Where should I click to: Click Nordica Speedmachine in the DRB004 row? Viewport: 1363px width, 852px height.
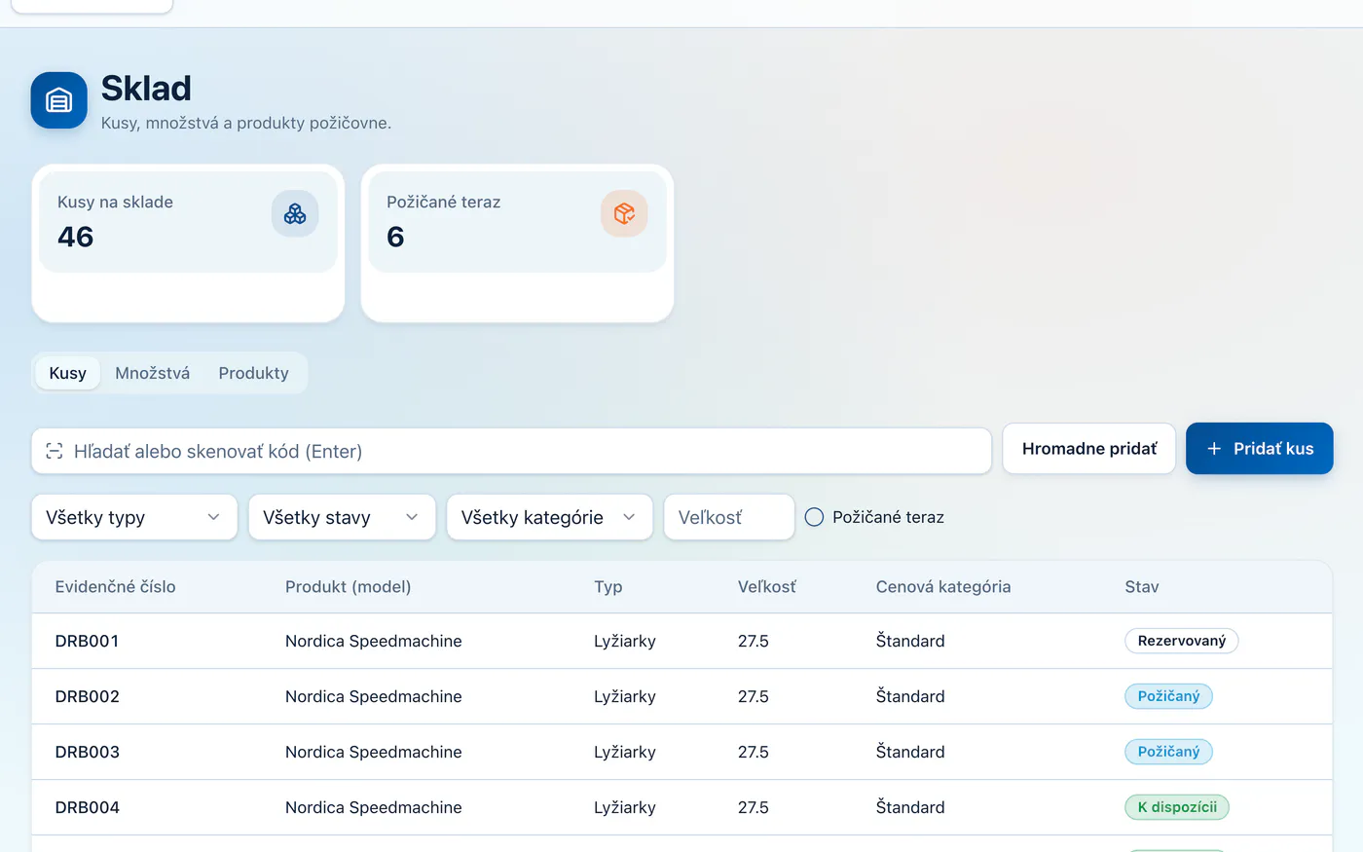point(374,807)
